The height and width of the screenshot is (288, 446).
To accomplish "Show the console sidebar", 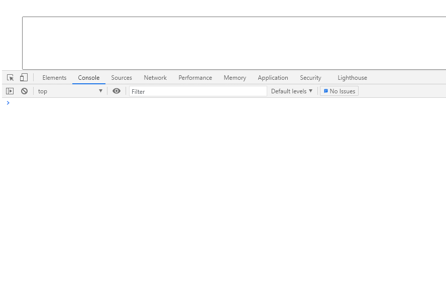I will click(10, 91).
